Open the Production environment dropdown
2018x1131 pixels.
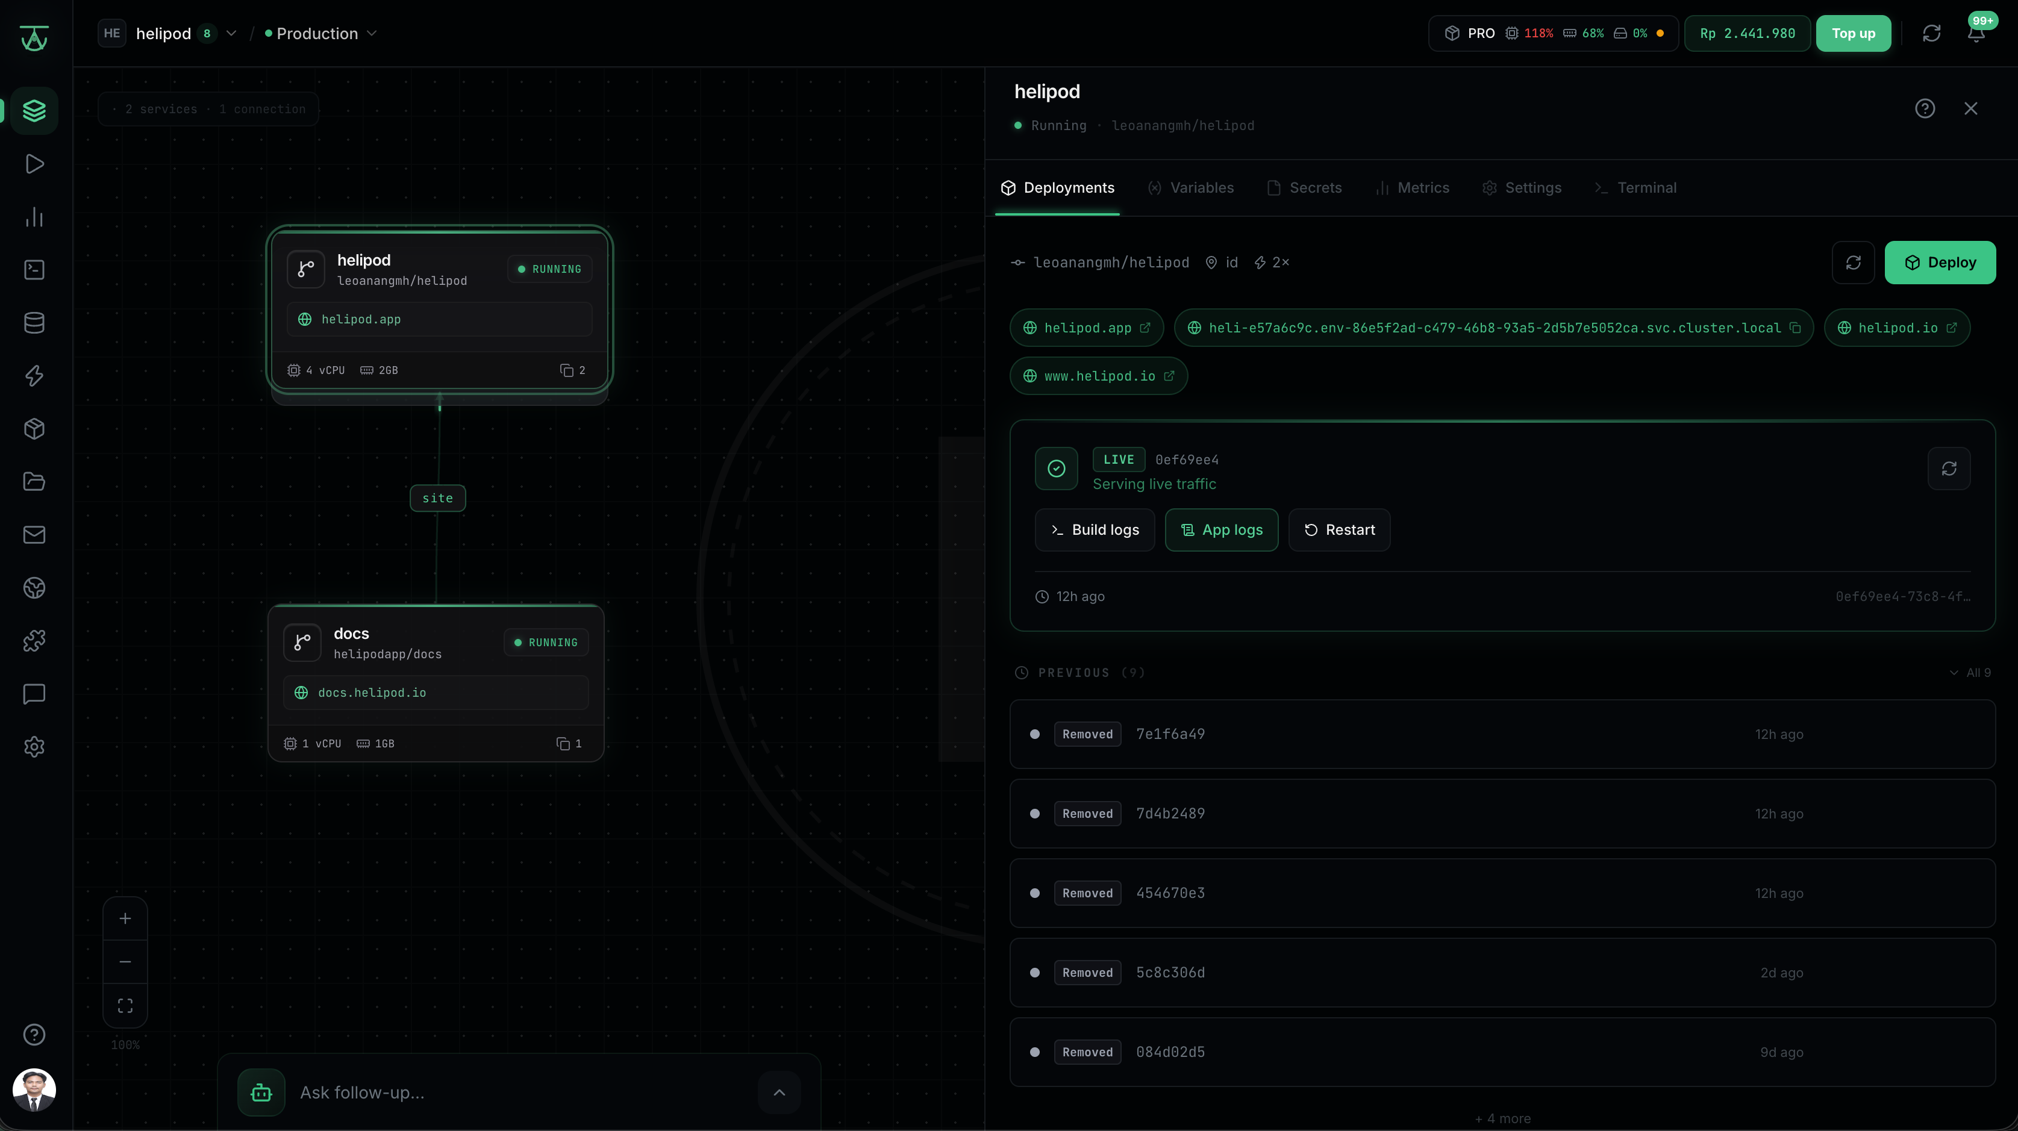click(320, 33)
